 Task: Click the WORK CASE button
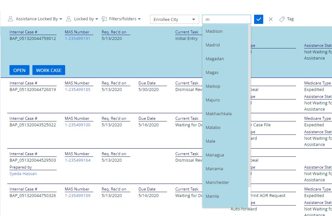pyautogui.click(x=49, y=70)
